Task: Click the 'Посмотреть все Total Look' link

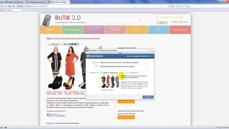Action: point(56,111)
